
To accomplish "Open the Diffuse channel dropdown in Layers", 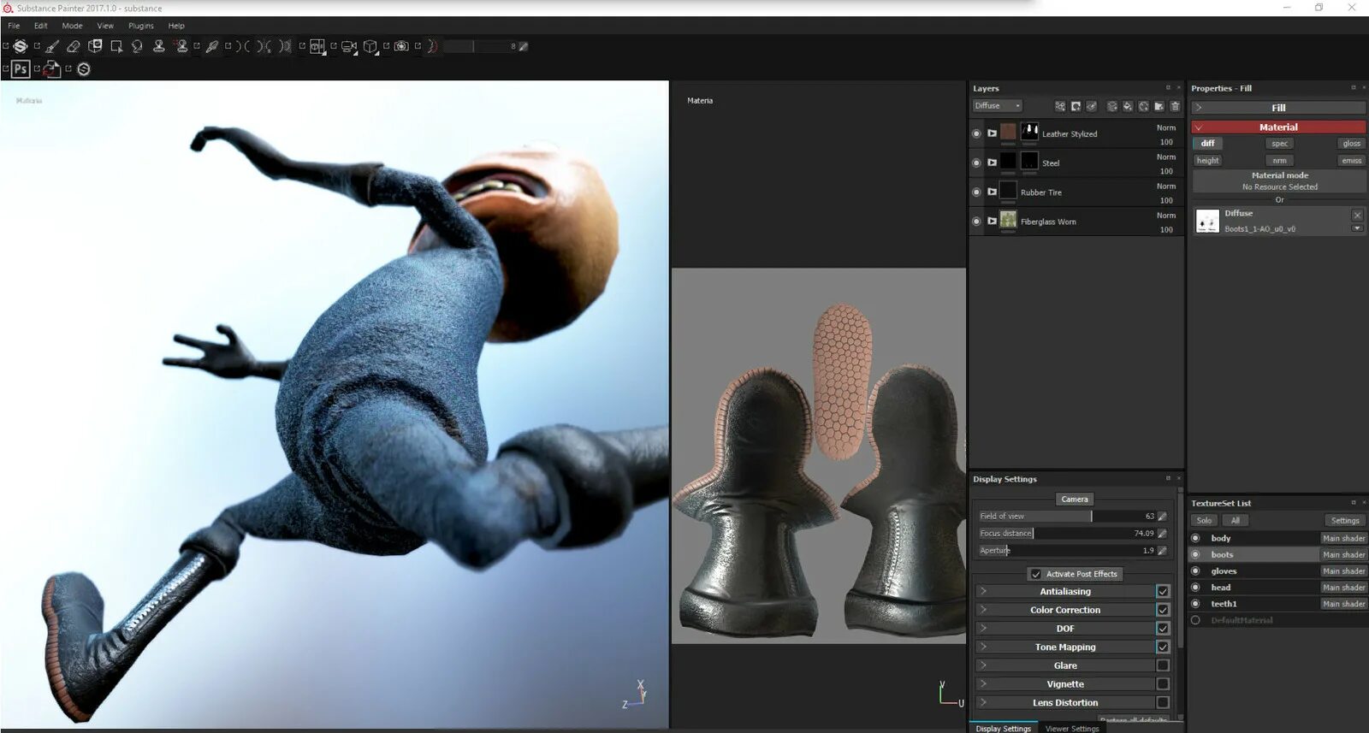I will tap(998, 106).
